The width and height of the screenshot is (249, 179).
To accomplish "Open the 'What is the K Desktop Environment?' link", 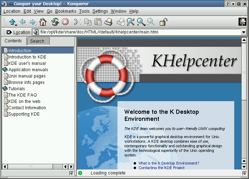I will point(168,163).
